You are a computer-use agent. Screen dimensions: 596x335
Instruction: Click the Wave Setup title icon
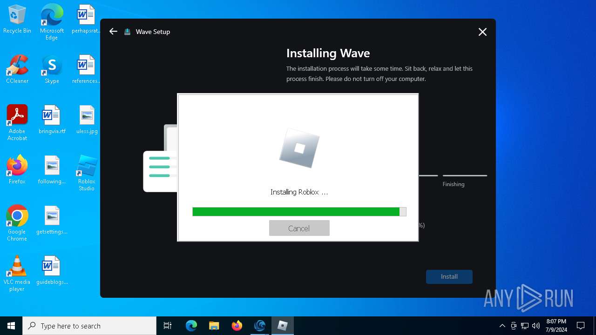coord(127,32)
